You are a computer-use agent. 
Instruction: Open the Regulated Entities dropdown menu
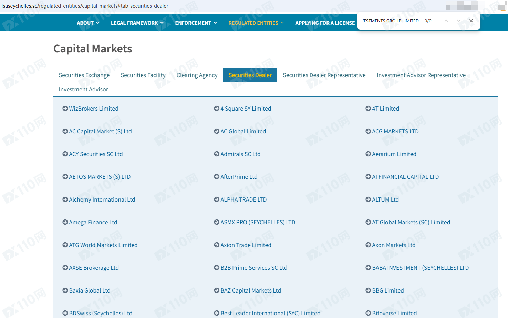(256, 23)
